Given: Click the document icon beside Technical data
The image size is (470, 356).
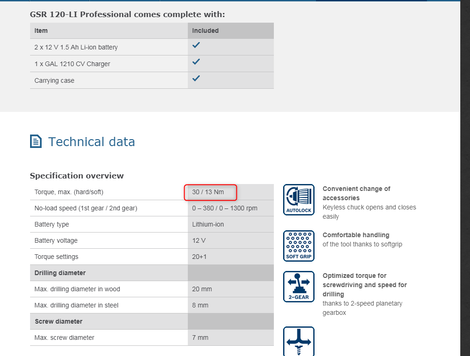Looking at the screenshot, I should (x=36, y=141).
